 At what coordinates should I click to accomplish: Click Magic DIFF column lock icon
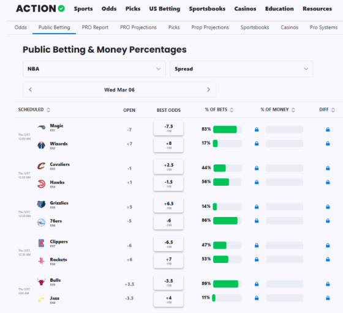point(328,130)
